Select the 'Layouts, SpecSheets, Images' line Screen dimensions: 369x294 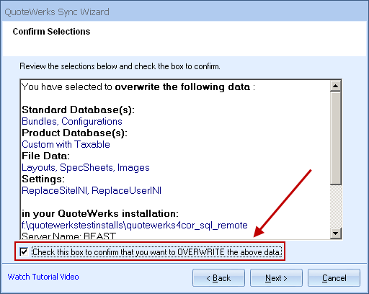(x=86, y=168)
